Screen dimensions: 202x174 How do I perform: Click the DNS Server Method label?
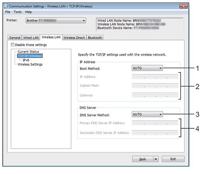coord(95,115)
